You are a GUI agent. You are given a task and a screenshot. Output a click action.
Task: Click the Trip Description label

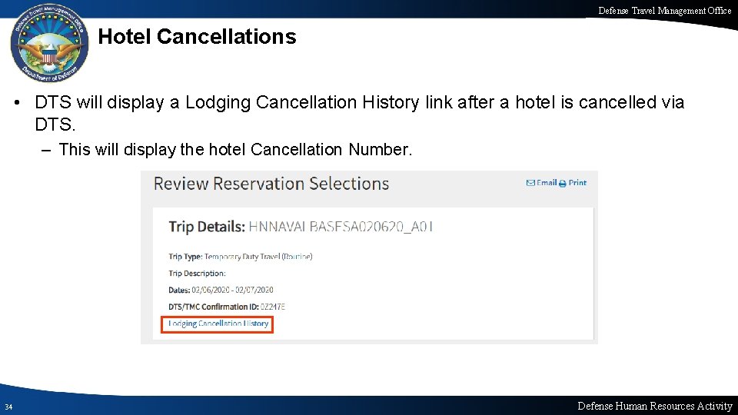tap(197, 274)
